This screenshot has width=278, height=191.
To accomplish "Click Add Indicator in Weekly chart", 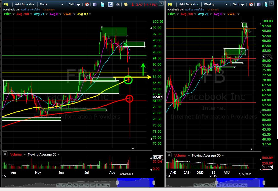I will point(189,4).
